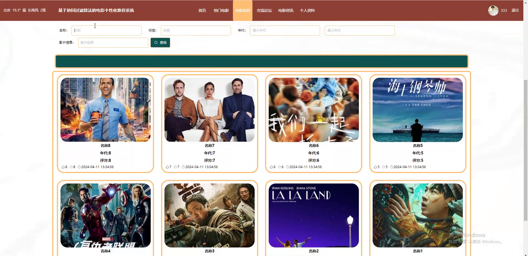
Task: Open the 首页 nav item
Action: (202, 10)
